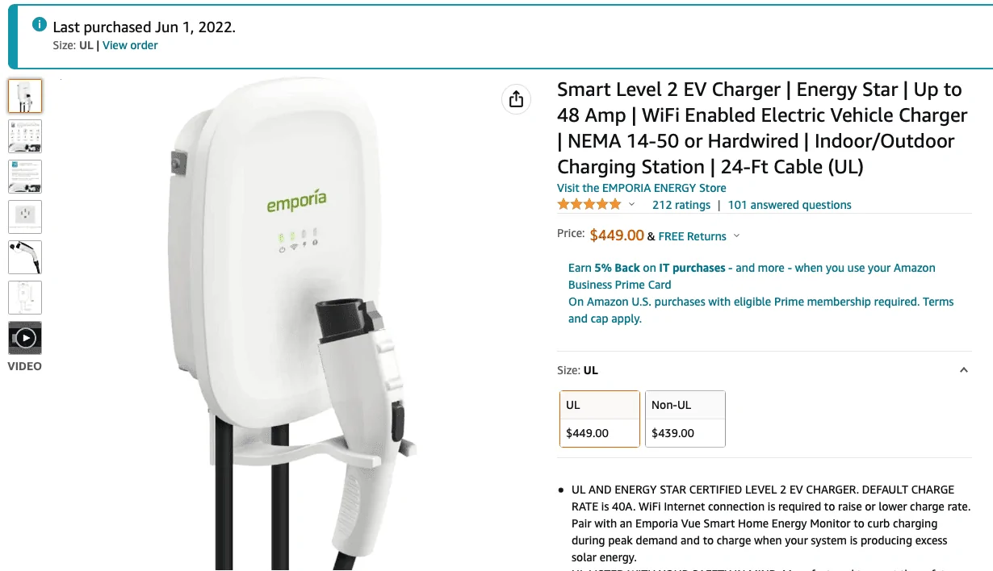Open the feature icons grid thumbnail
This screenshot has width=993, height=571.
click(25, 136)
